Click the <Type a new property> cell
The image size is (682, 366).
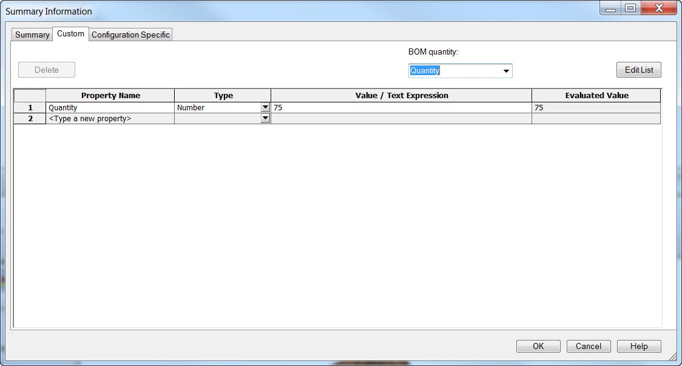(x=110, y=119)
